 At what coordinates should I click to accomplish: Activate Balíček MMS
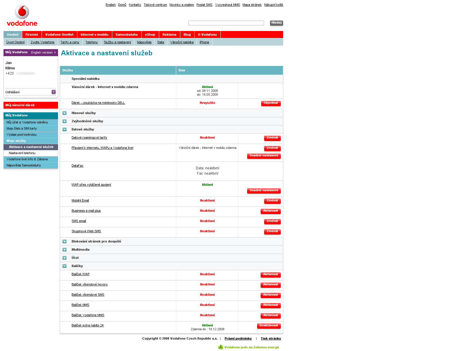(x=271, y=305)
